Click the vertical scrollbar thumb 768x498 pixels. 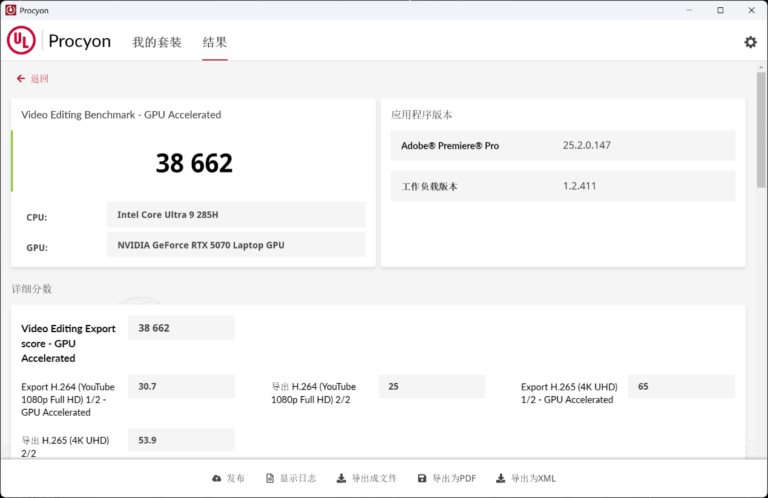point(761,130)
